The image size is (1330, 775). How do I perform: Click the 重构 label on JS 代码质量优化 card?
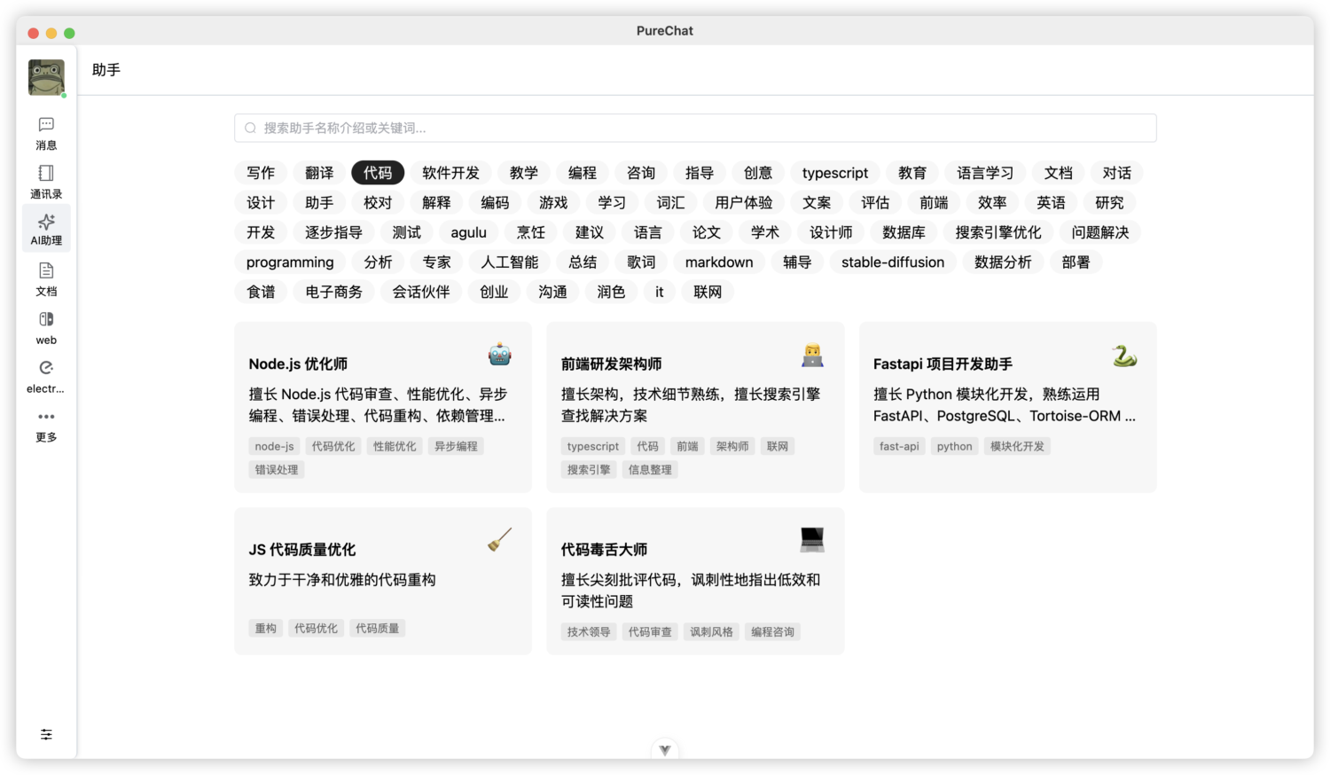(x=266, y=628)
